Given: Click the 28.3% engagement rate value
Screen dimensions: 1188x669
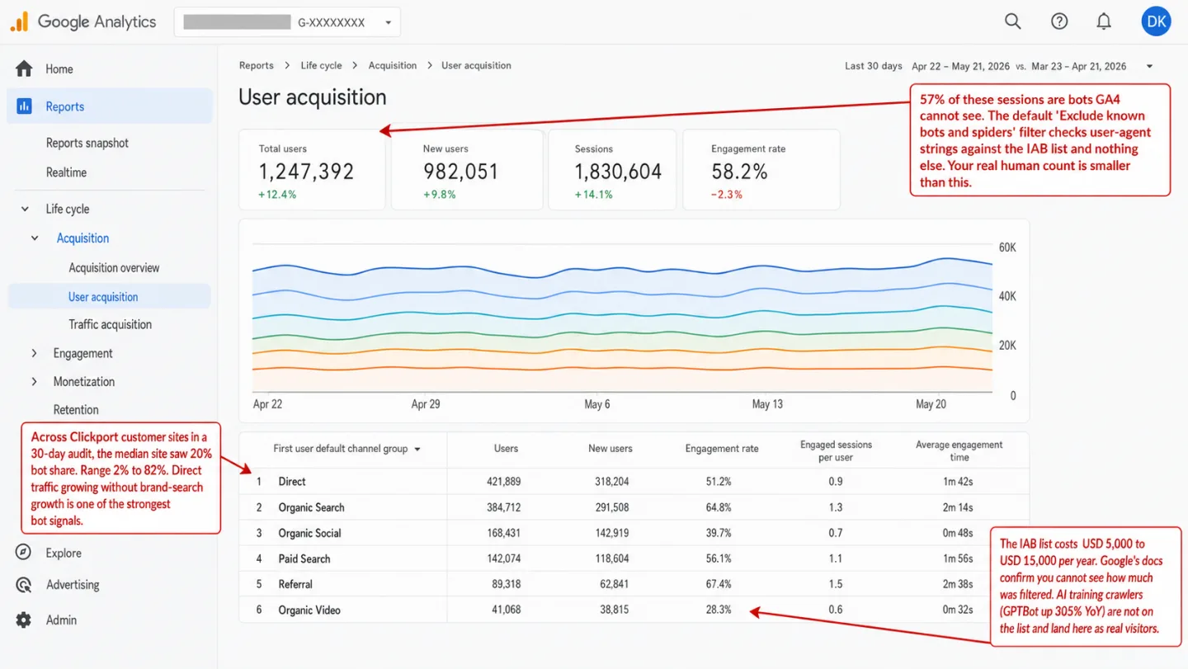Looking at the screenshot, I should (718, 610).
